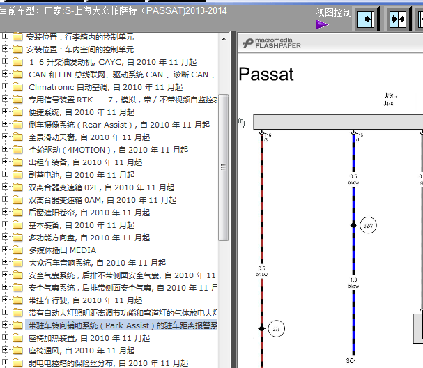Open 后窗遮阳卷帘 tree entry
Image resolution: width=423 pixels, height=368 pixels.
(x=89, y=213)
